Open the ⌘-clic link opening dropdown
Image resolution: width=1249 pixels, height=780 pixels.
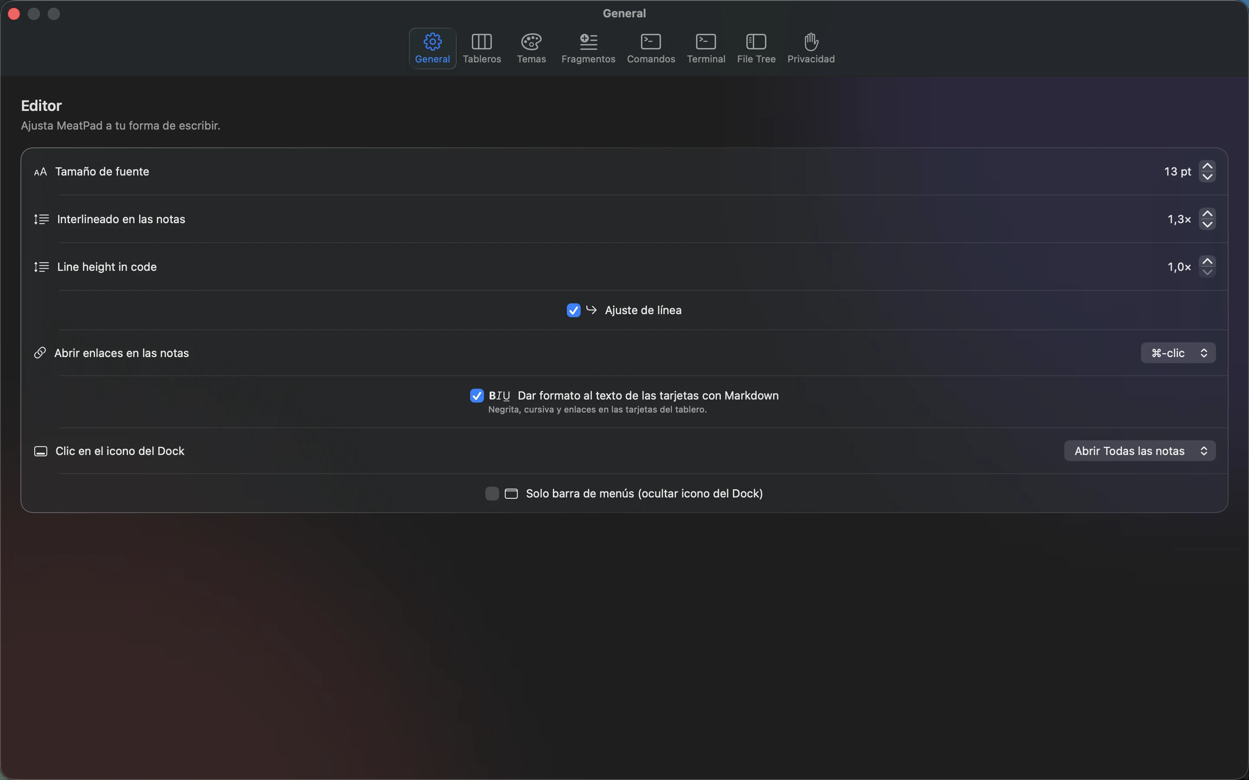point(1178,353)
